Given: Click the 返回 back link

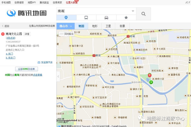Looking at the screenshot, I should 6,26.
